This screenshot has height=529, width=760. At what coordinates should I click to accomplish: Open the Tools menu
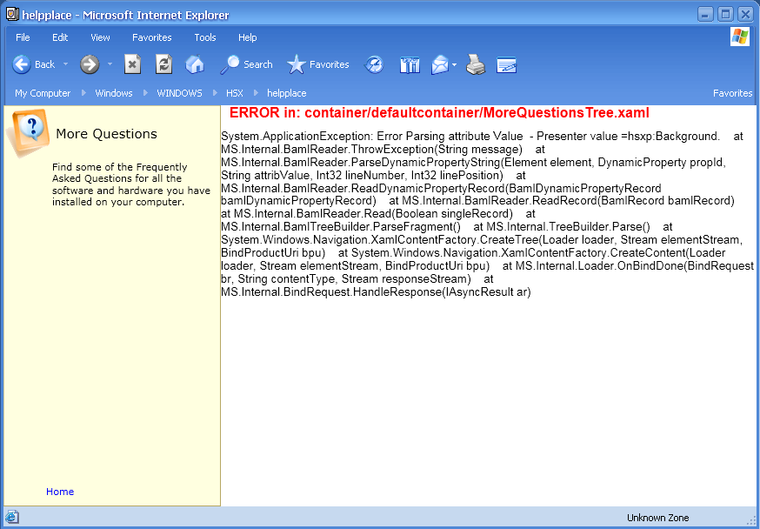(x=205, y=37)
